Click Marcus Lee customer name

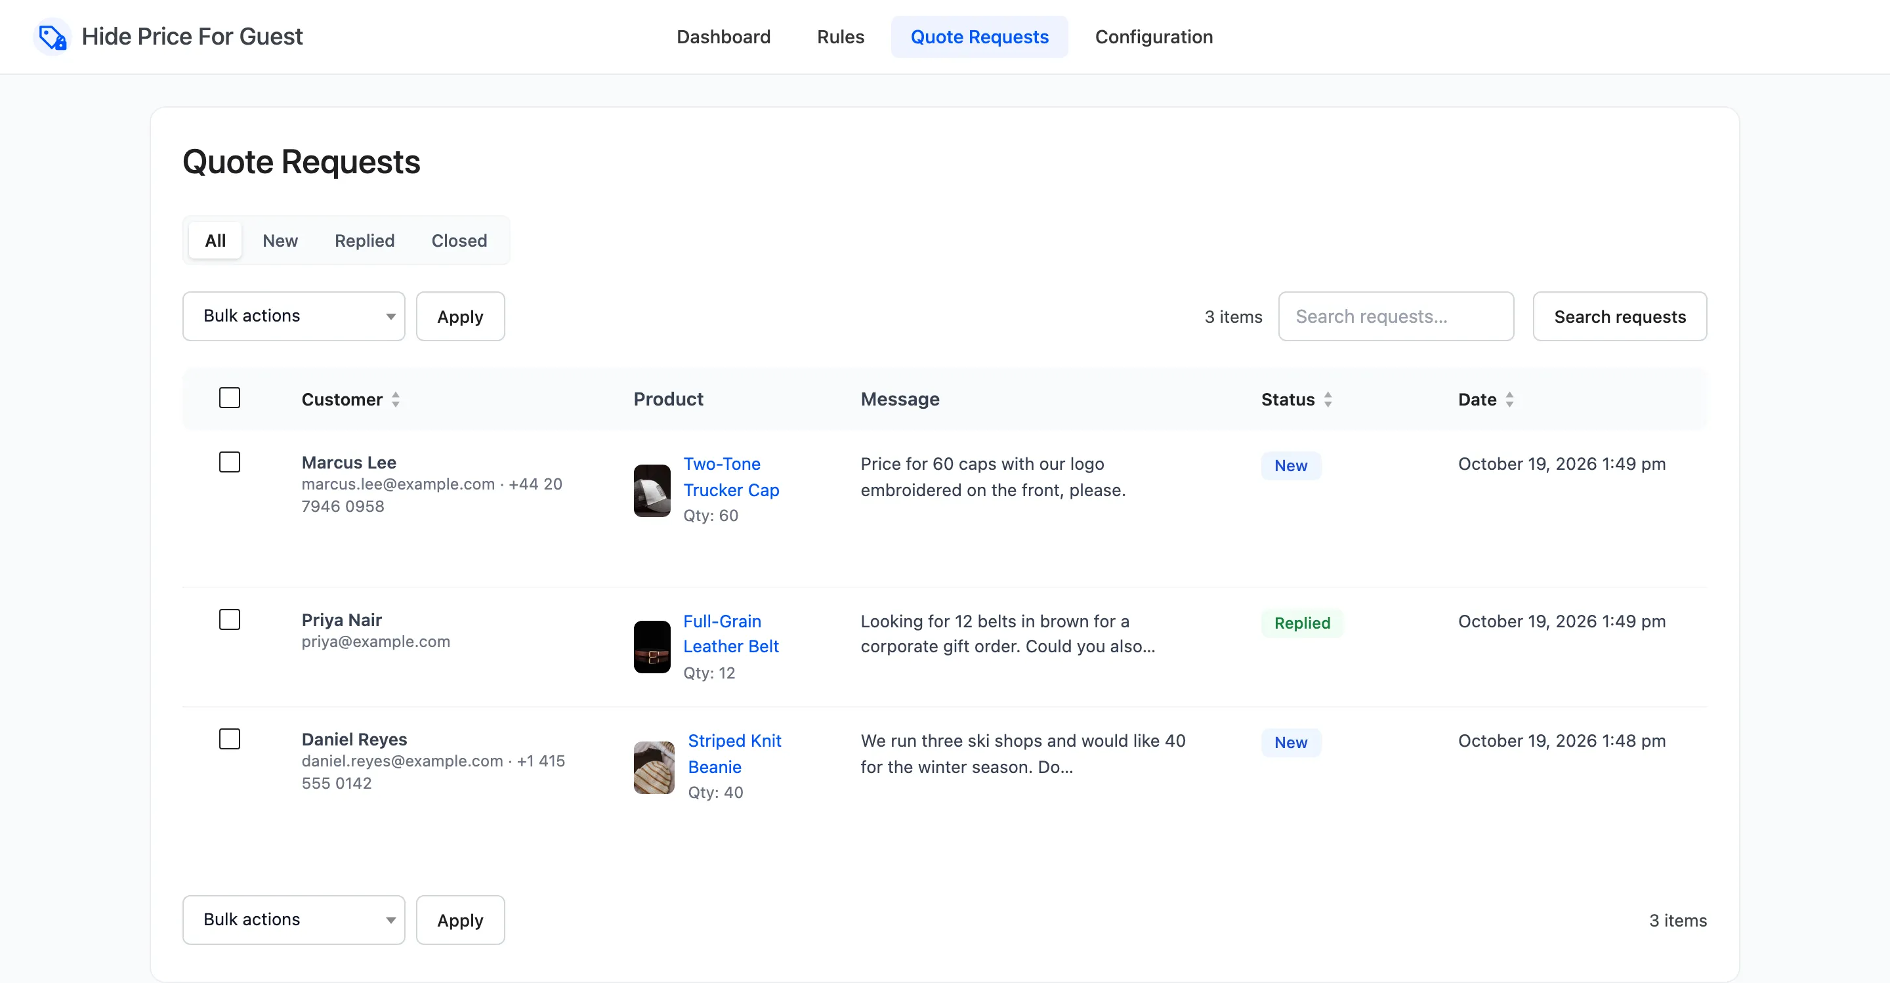pyautogui.click(x=349, y=462)
